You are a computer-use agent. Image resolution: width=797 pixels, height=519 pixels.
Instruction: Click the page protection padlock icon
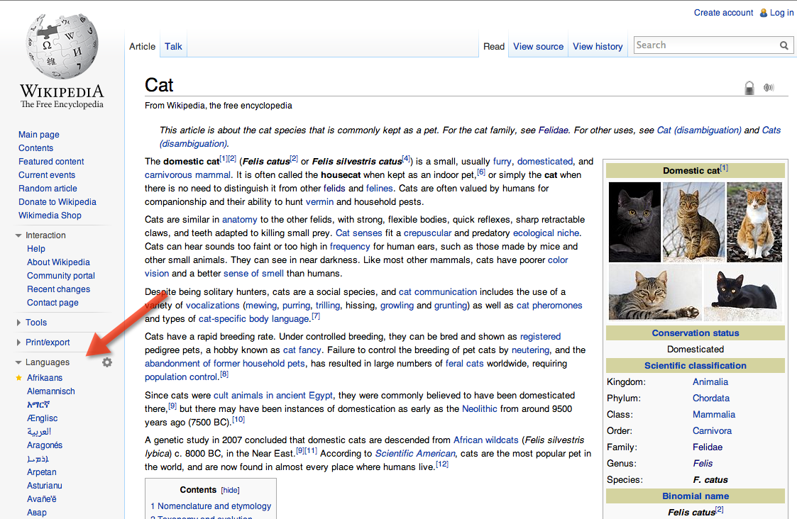[749, 87]
